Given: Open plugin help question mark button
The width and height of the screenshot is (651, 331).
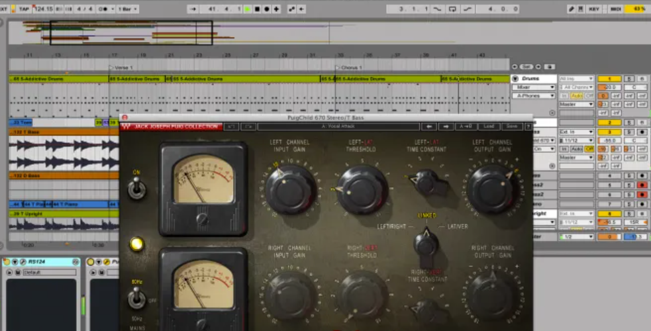Looking at the screenshot, I should pyautogui.click(x=528, y=126).
